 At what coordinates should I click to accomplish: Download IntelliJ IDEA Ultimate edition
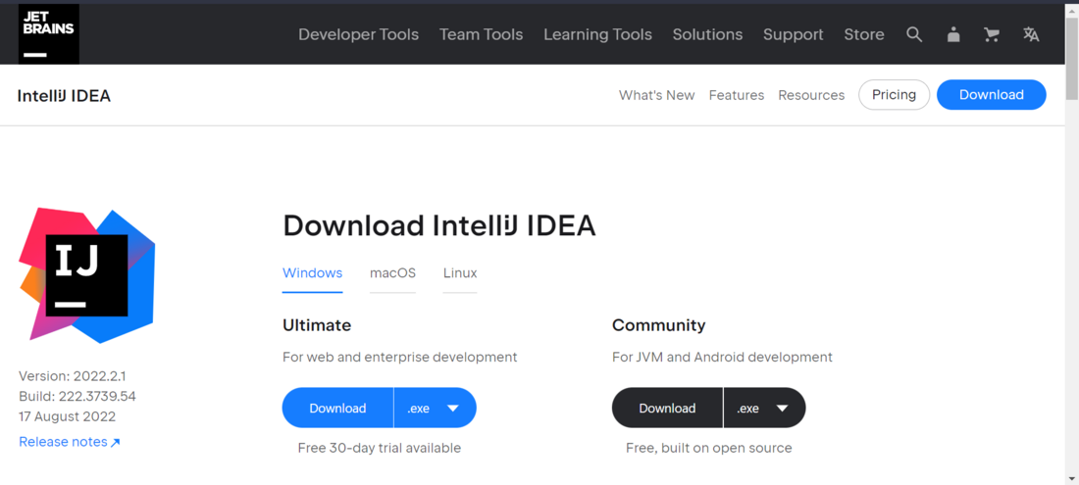coord(337,409)
